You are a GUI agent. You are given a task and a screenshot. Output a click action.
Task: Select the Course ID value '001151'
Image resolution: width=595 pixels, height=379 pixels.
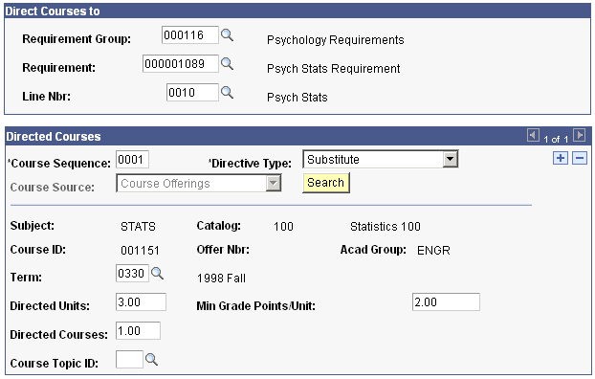coord(140,251)
